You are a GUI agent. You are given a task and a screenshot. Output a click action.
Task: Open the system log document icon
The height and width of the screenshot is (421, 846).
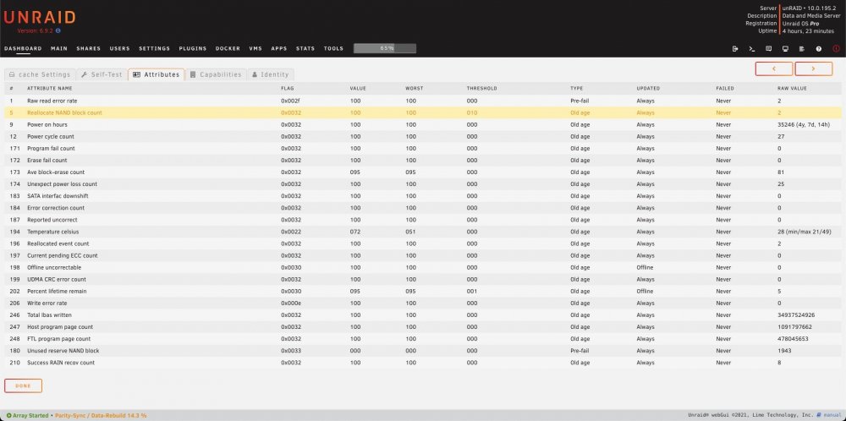(x=802, y=48)
